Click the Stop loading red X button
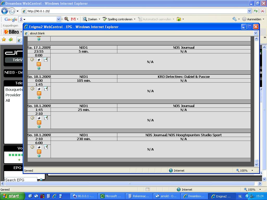 262,11
